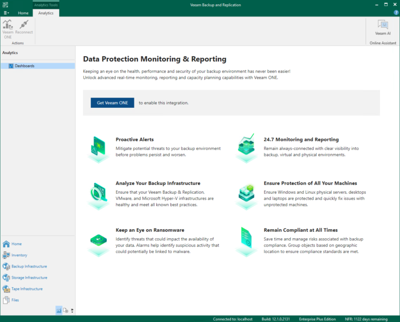Open the Tape Infrastructure view

click(x=27, y=289)
